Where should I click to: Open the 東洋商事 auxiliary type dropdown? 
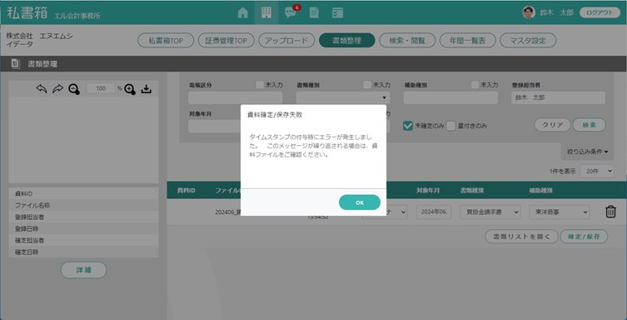pos(559,212)
